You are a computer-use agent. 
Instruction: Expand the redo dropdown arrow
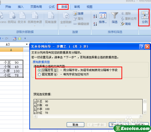[10, 38]
